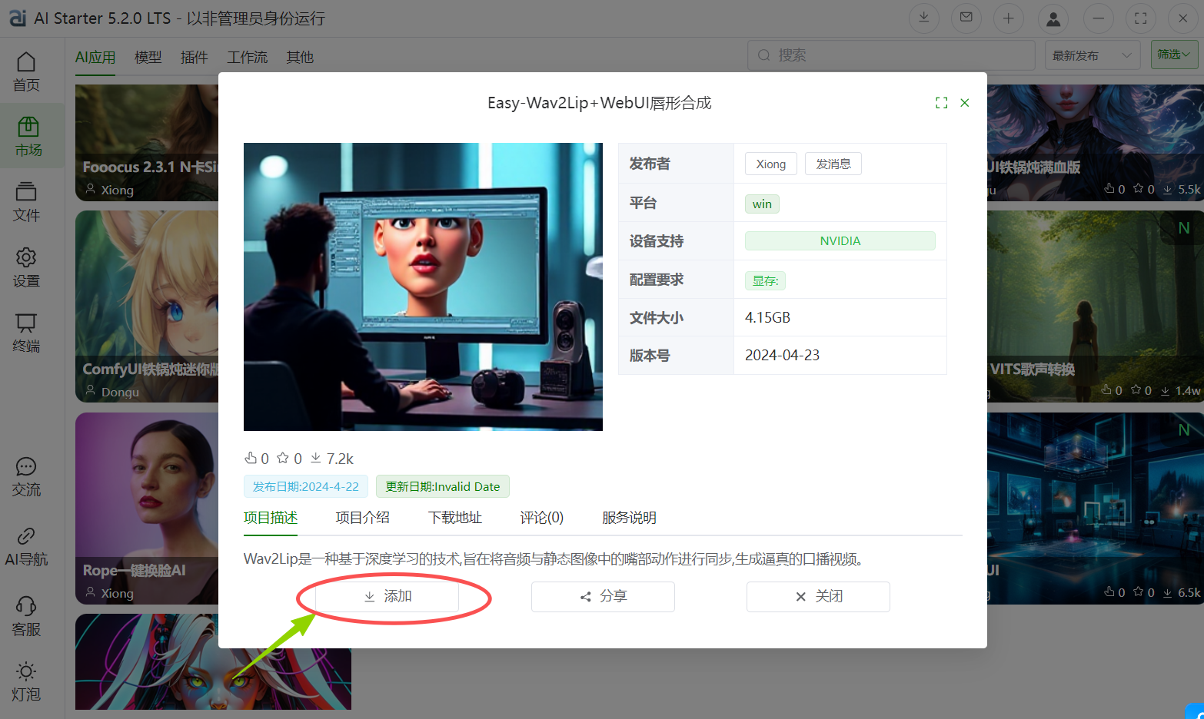
Task: Open the 筛选 filter dropdown
Action: pyautogui.click(x=1174, y=55)
